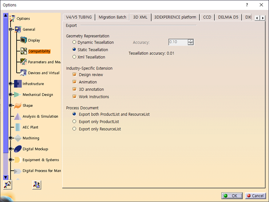269x202 pixels.
Task: Increase Accuracy with the up spinner
Action: [190, 41]
